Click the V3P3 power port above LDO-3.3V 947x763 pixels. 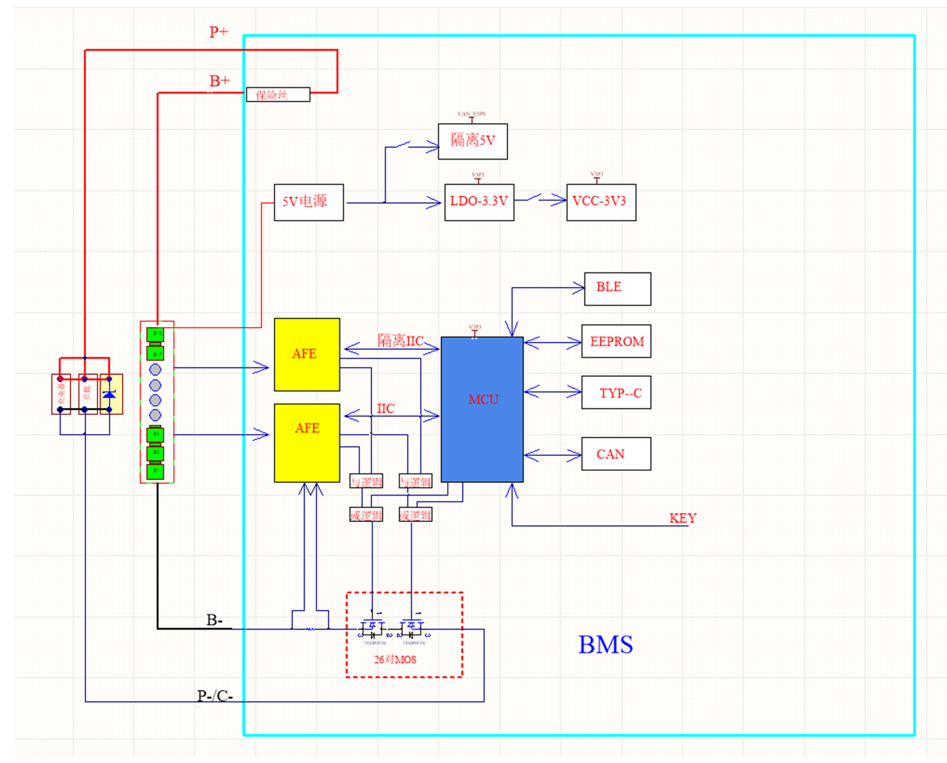pos(478,177)
